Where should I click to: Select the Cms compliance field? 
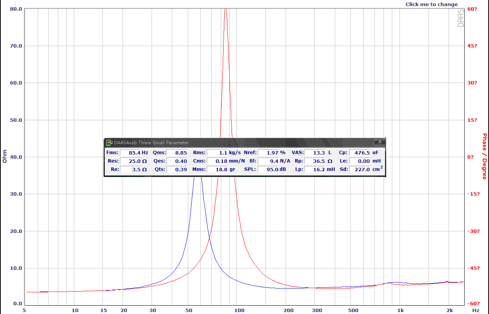point(217,161)
